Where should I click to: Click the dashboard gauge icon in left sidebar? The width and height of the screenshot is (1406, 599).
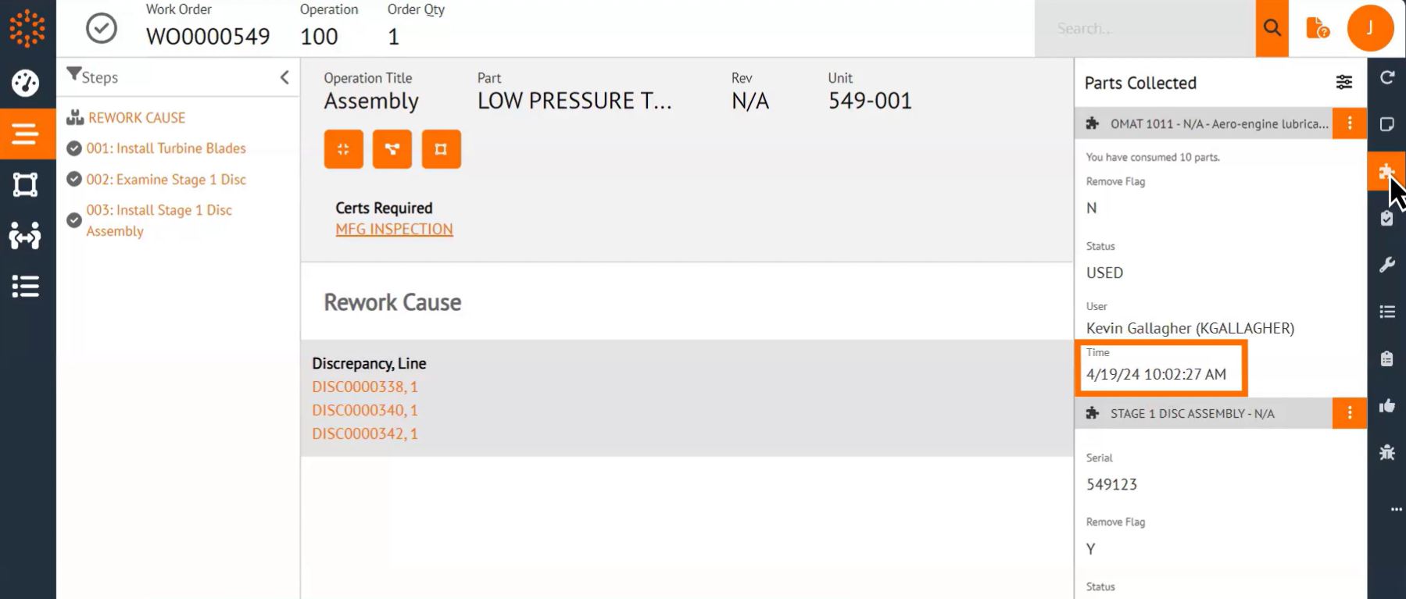pyautogui.click(x=27, y=84)
